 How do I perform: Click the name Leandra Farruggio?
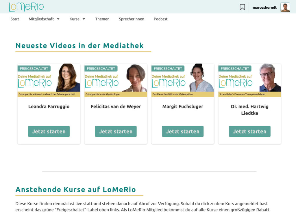49,107
